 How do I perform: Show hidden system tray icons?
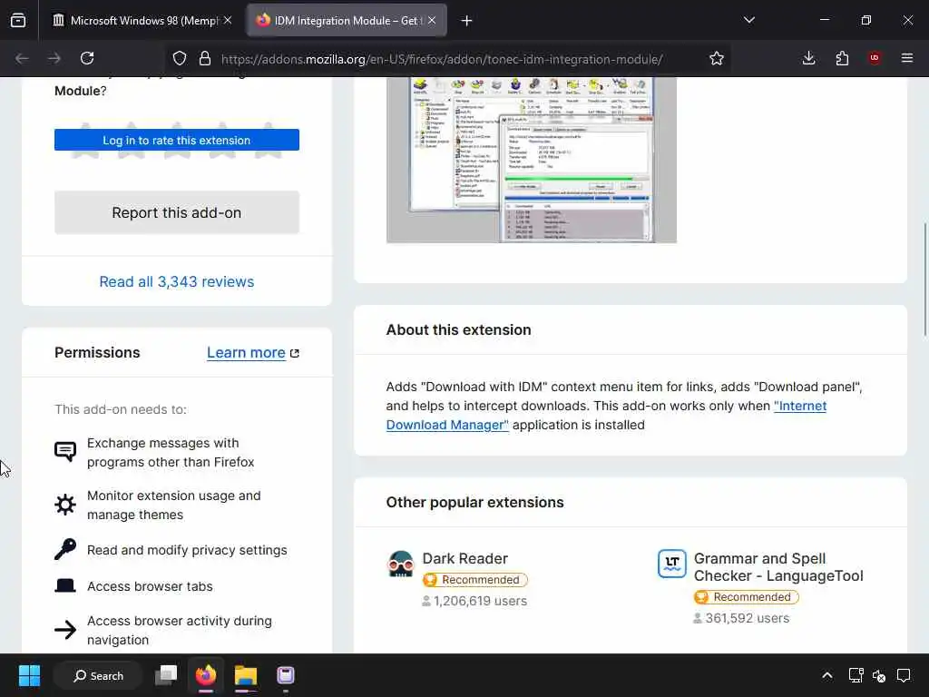827,675
